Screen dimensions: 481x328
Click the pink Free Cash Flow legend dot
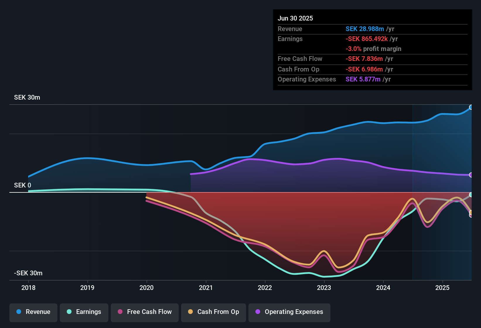point(120,312)
